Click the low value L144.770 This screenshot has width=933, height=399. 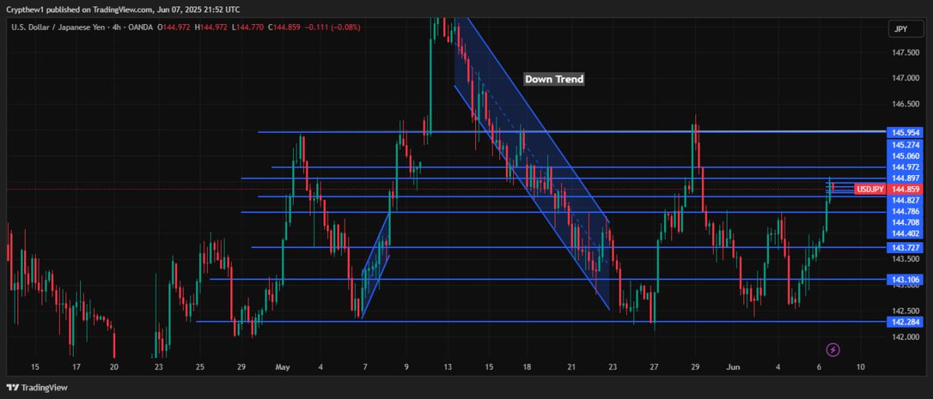tap(249, 27)
